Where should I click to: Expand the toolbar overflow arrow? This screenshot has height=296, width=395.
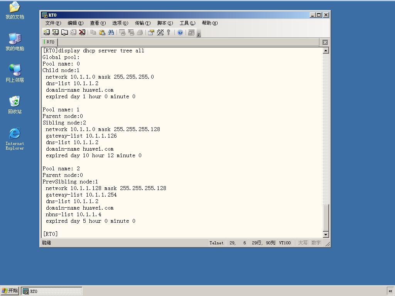point(199,33)
